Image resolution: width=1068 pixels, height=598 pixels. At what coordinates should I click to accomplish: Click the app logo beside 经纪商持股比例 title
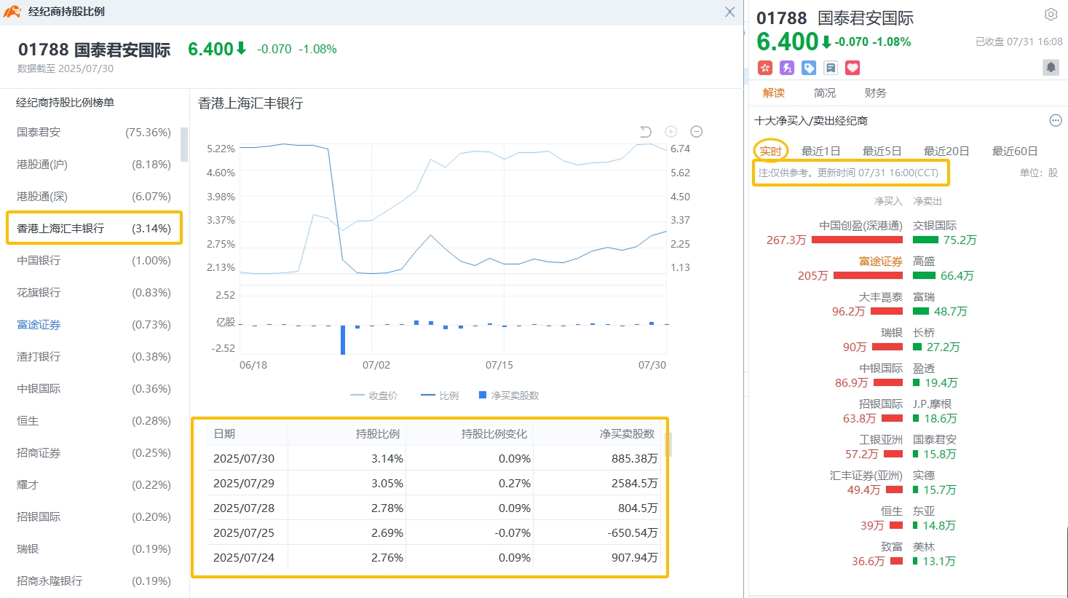pyautogui.click(x=12, y=12)
